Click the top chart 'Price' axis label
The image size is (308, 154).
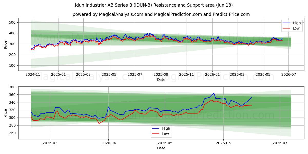click(x=6, y=44)
